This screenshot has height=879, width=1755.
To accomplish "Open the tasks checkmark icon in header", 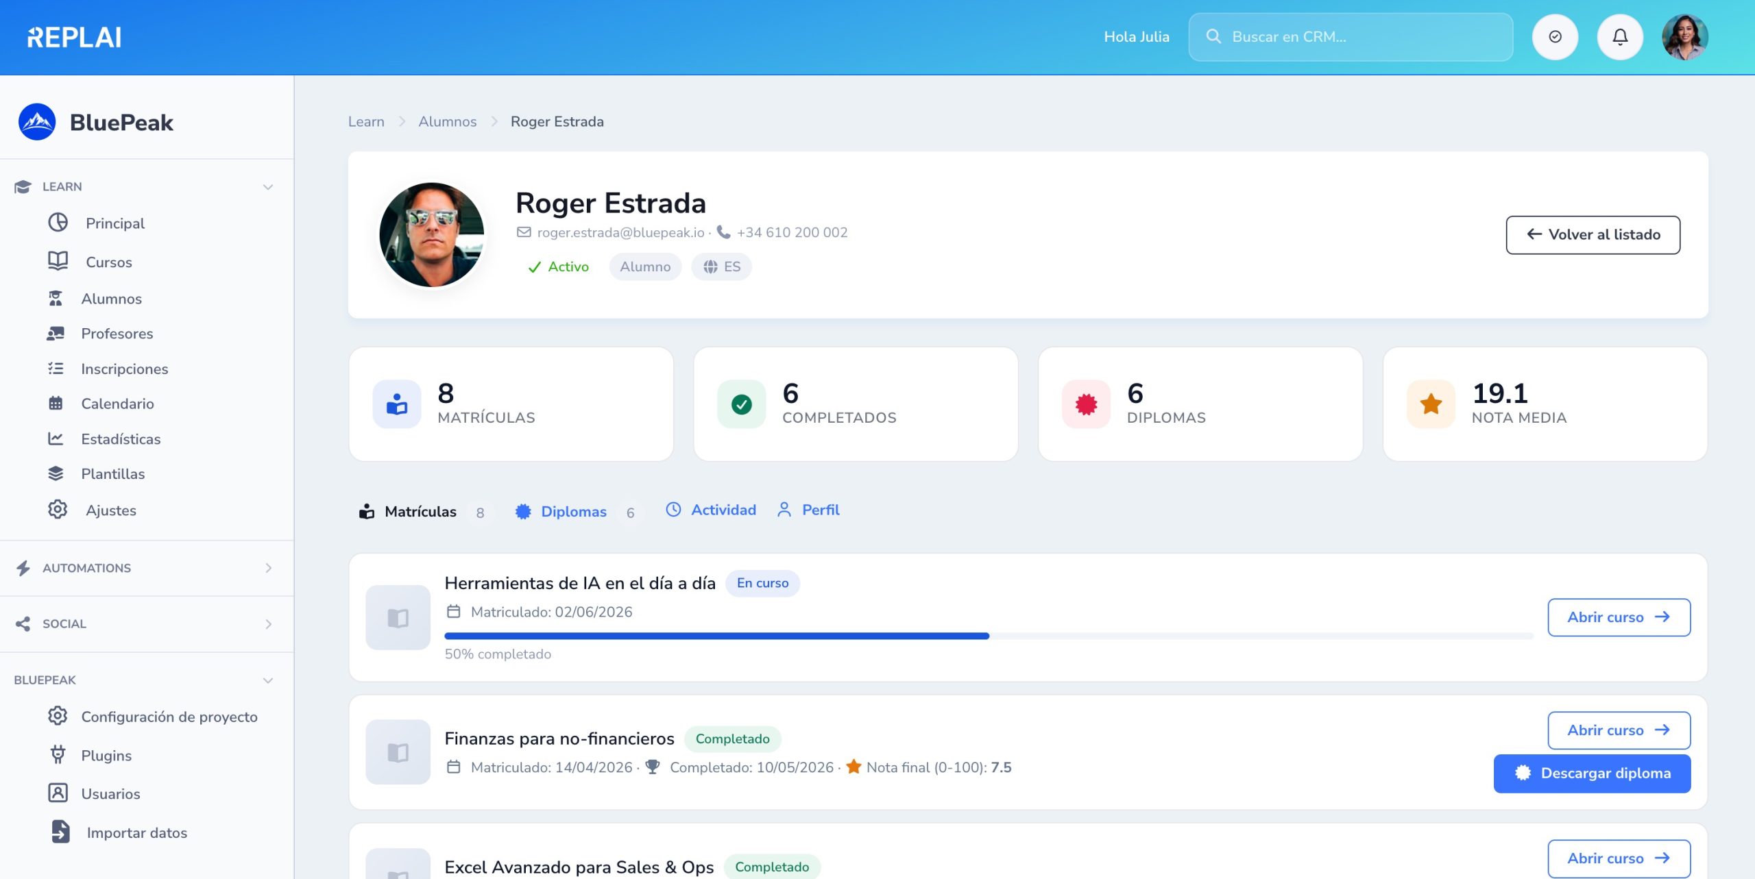I will [x=1555, y=37].
